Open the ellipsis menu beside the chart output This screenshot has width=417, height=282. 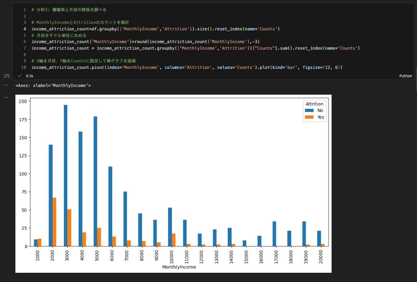click(5, 97)
